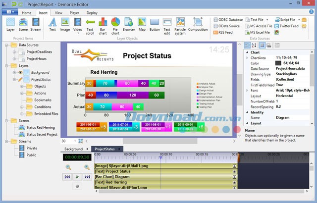Insert a Pie chart object
The width and height of the screenshot is (317, 203).
point(115,25)
